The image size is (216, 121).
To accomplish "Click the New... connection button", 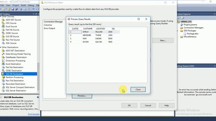I will coord(163,40).
